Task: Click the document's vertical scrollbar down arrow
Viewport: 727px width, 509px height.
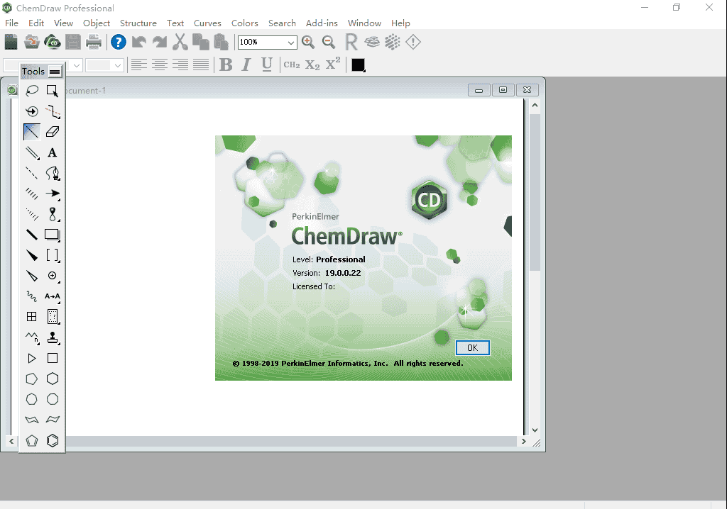Action: [535, 430]
